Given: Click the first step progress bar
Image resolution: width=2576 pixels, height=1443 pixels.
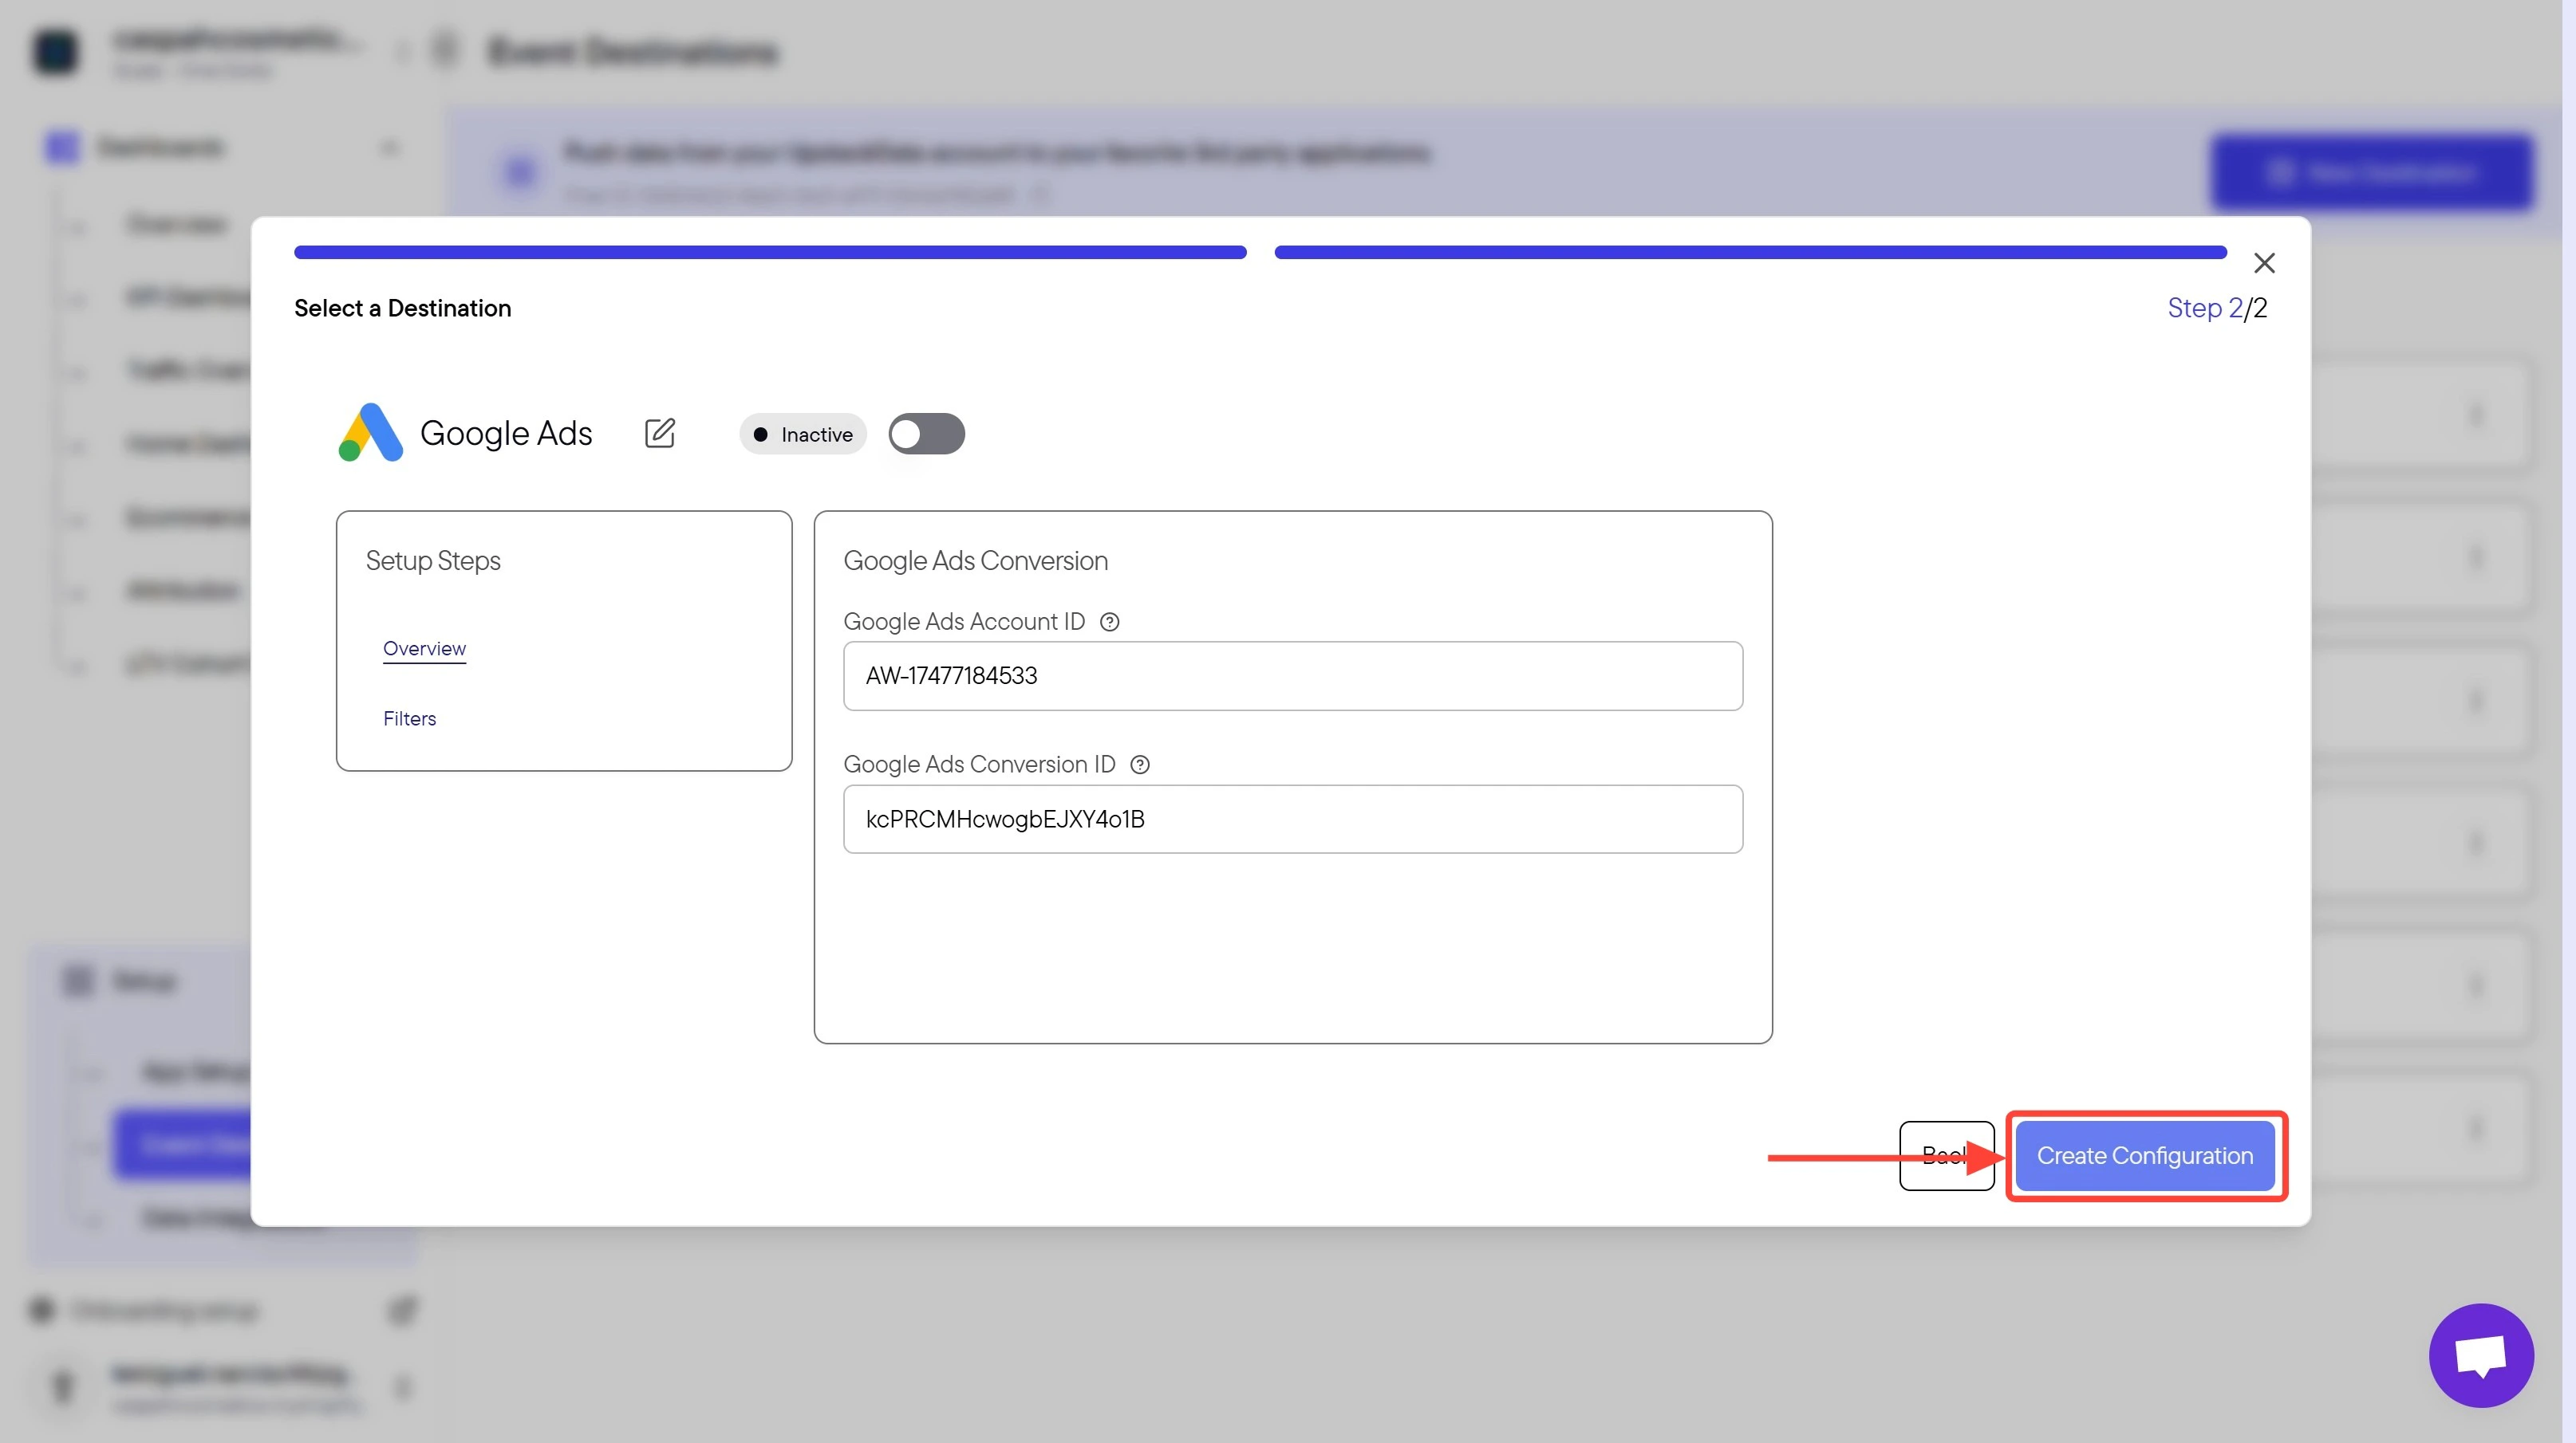Looking at the screenshot, I should (x=770, y=252).
